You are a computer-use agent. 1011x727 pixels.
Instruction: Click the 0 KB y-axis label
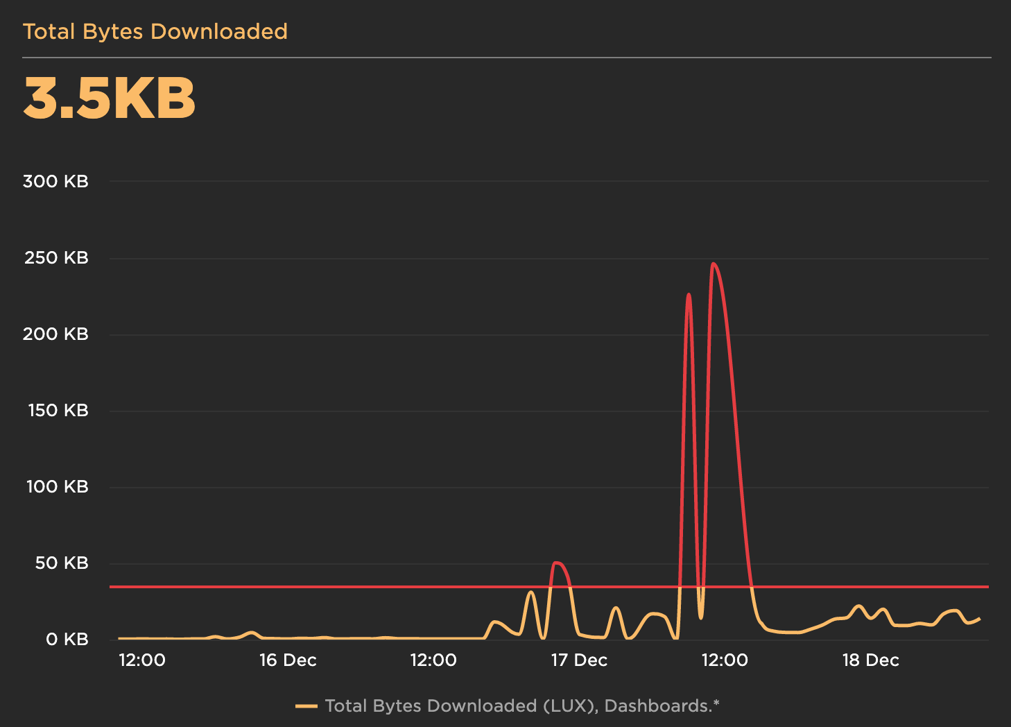point(67,640)
